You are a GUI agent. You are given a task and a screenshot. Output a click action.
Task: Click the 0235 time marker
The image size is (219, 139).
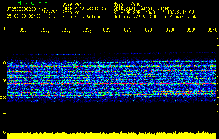[107, 30]
